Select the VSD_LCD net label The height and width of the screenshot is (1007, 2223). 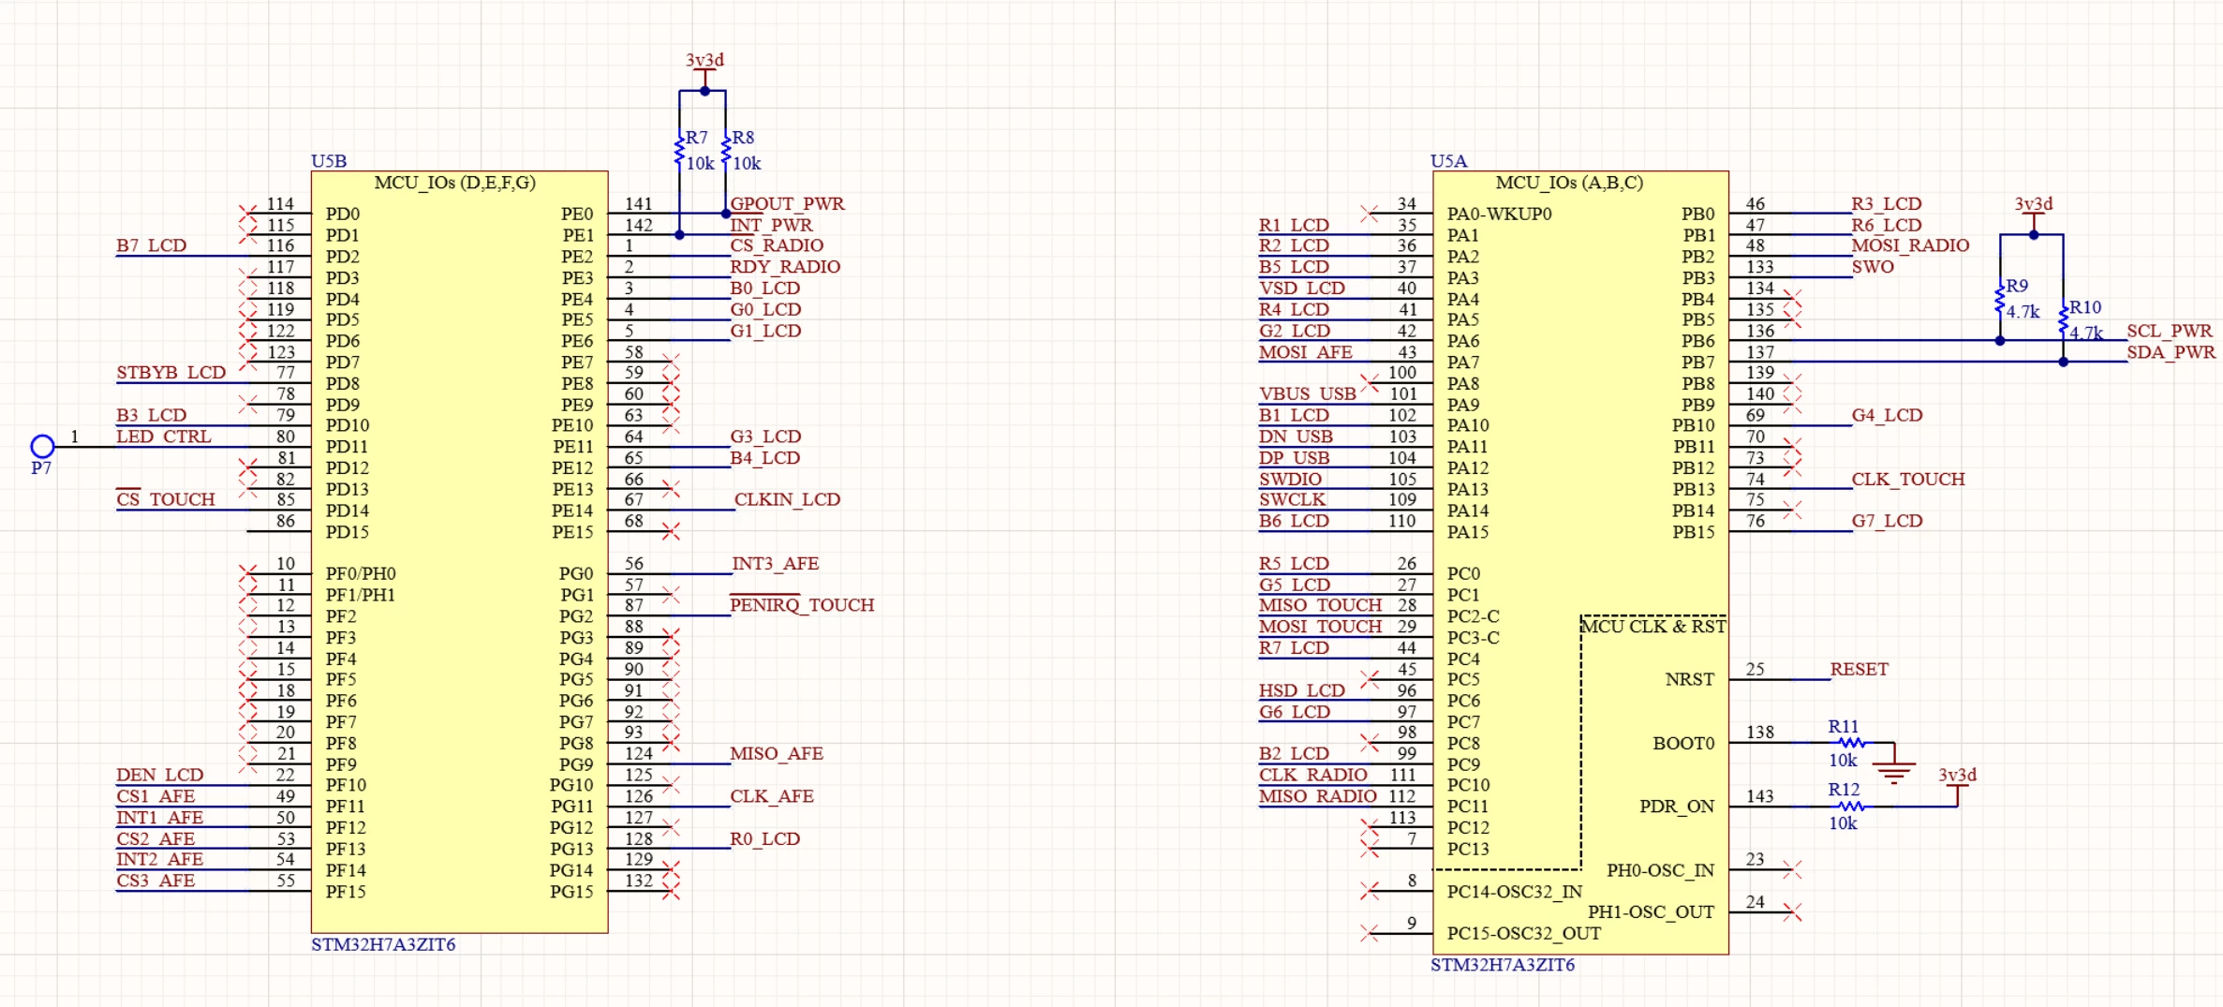click(1302, 289)
